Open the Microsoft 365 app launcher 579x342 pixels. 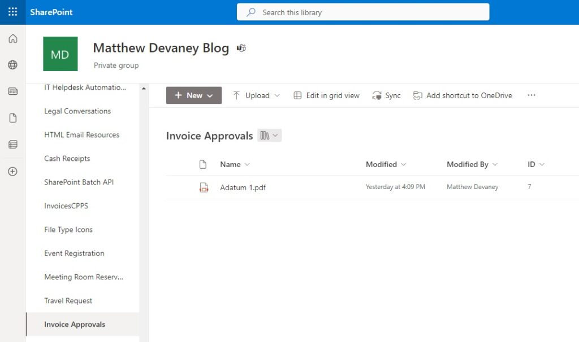coord(12,11)
